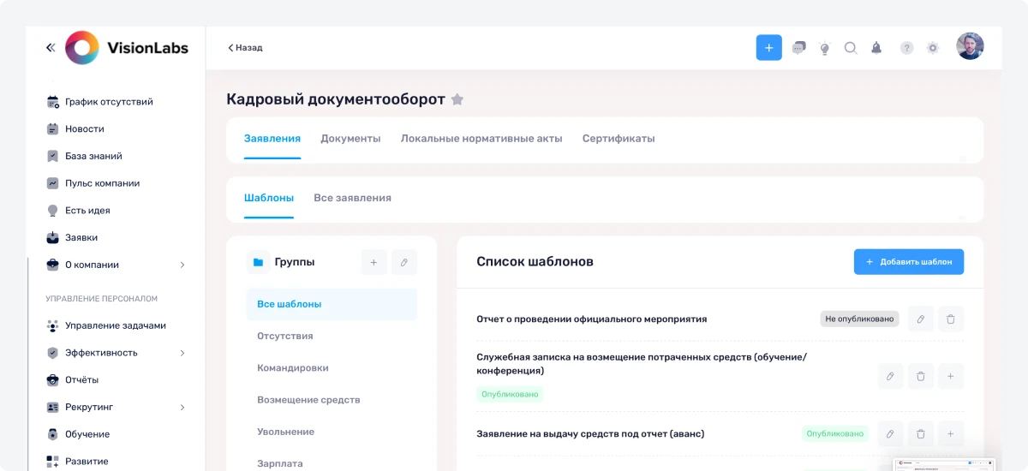Click the Управление задачами icon

(x=52, y=325)
